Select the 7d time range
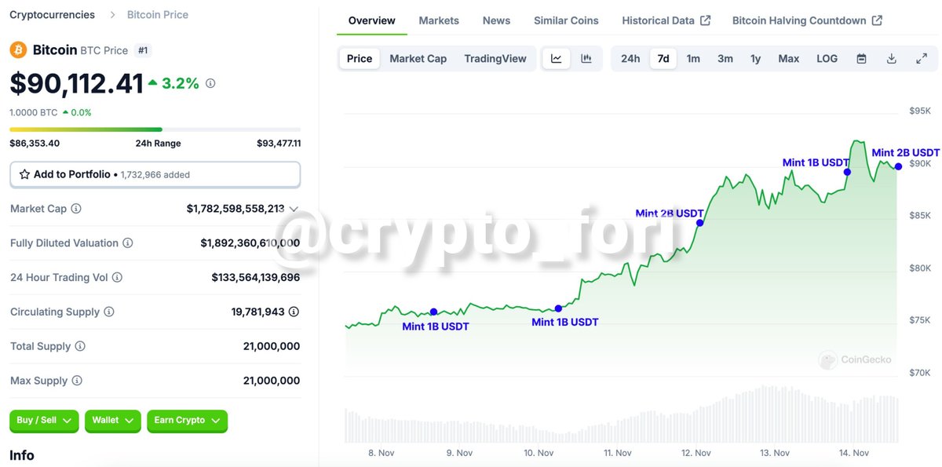The width and height of the screenshot is (942, 467). click(x=663, y=59)
